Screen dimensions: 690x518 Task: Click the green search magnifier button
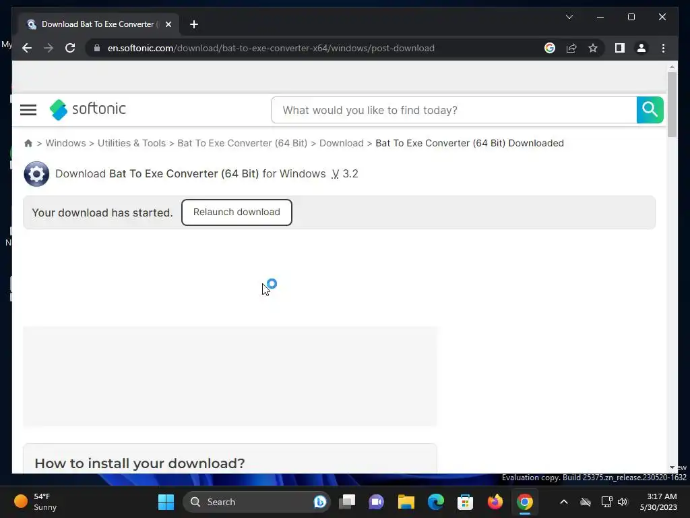650,110
